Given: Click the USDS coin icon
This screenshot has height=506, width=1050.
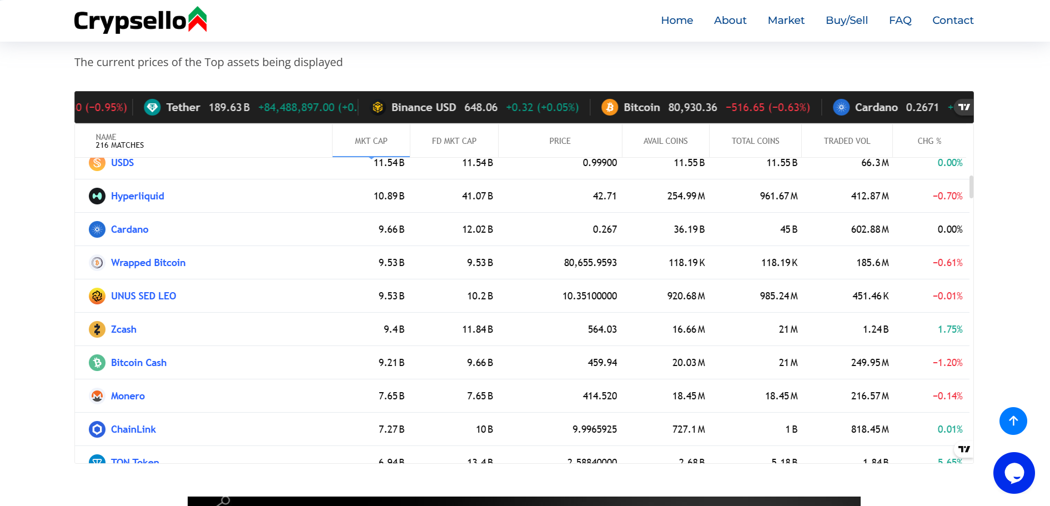Looking at the screenshot, I should (97, 163).
